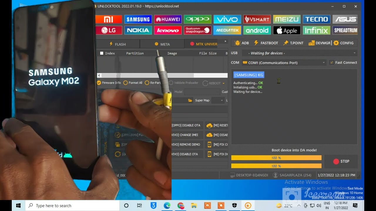Select the Apple tile
The height and width of the screenshot is (211, 376).
coord(287,30)
